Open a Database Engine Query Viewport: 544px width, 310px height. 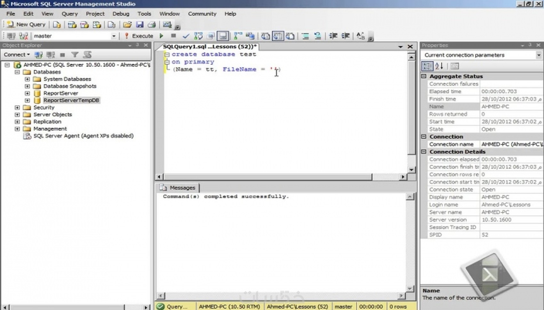click(x=57, y=25)
